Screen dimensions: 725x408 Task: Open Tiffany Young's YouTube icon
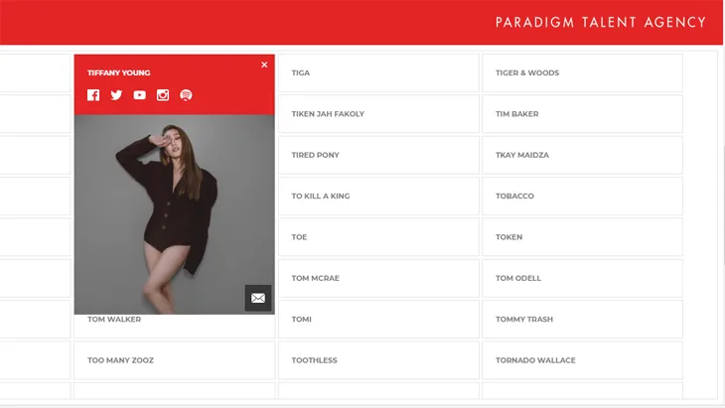(140, 95)
